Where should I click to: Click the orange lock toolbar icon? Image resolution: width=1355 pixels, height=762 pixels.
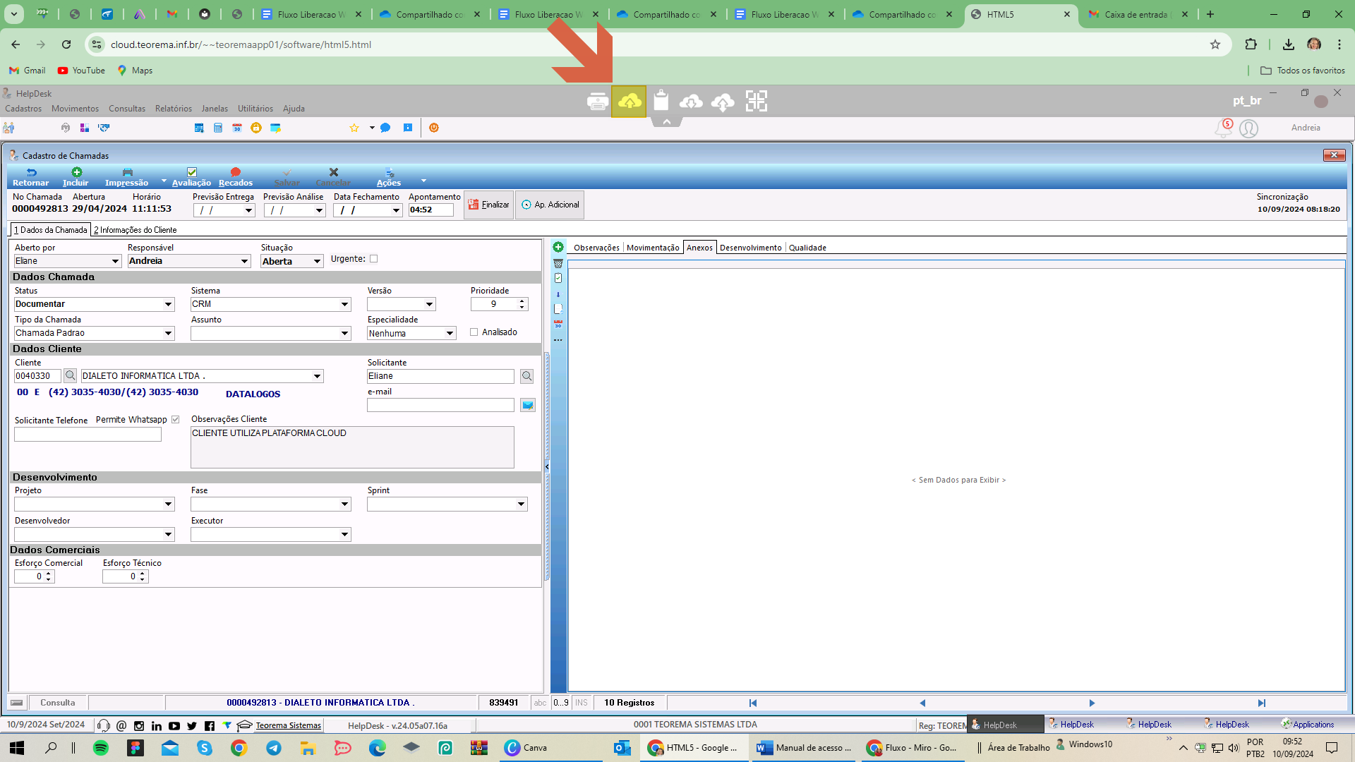256,128
